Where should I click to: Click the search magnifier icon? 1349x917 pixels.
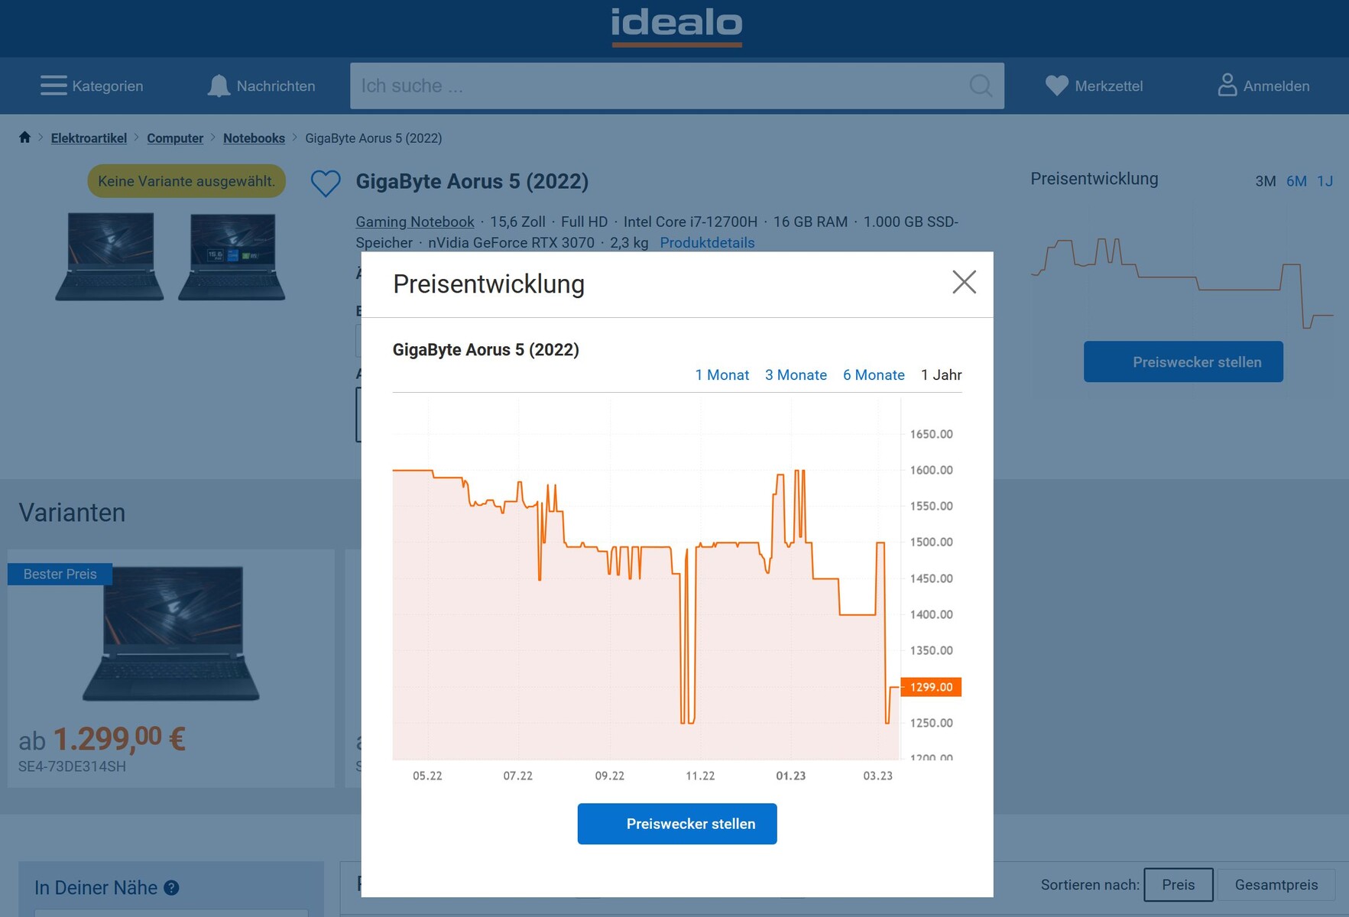[981, 86]
